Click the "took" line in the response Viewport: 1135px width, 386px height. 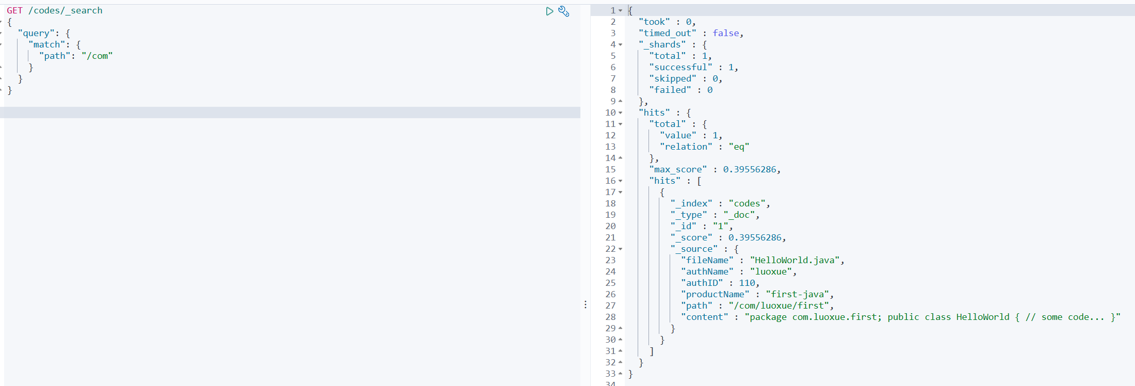pyautogui.click(x=667, y=22)
